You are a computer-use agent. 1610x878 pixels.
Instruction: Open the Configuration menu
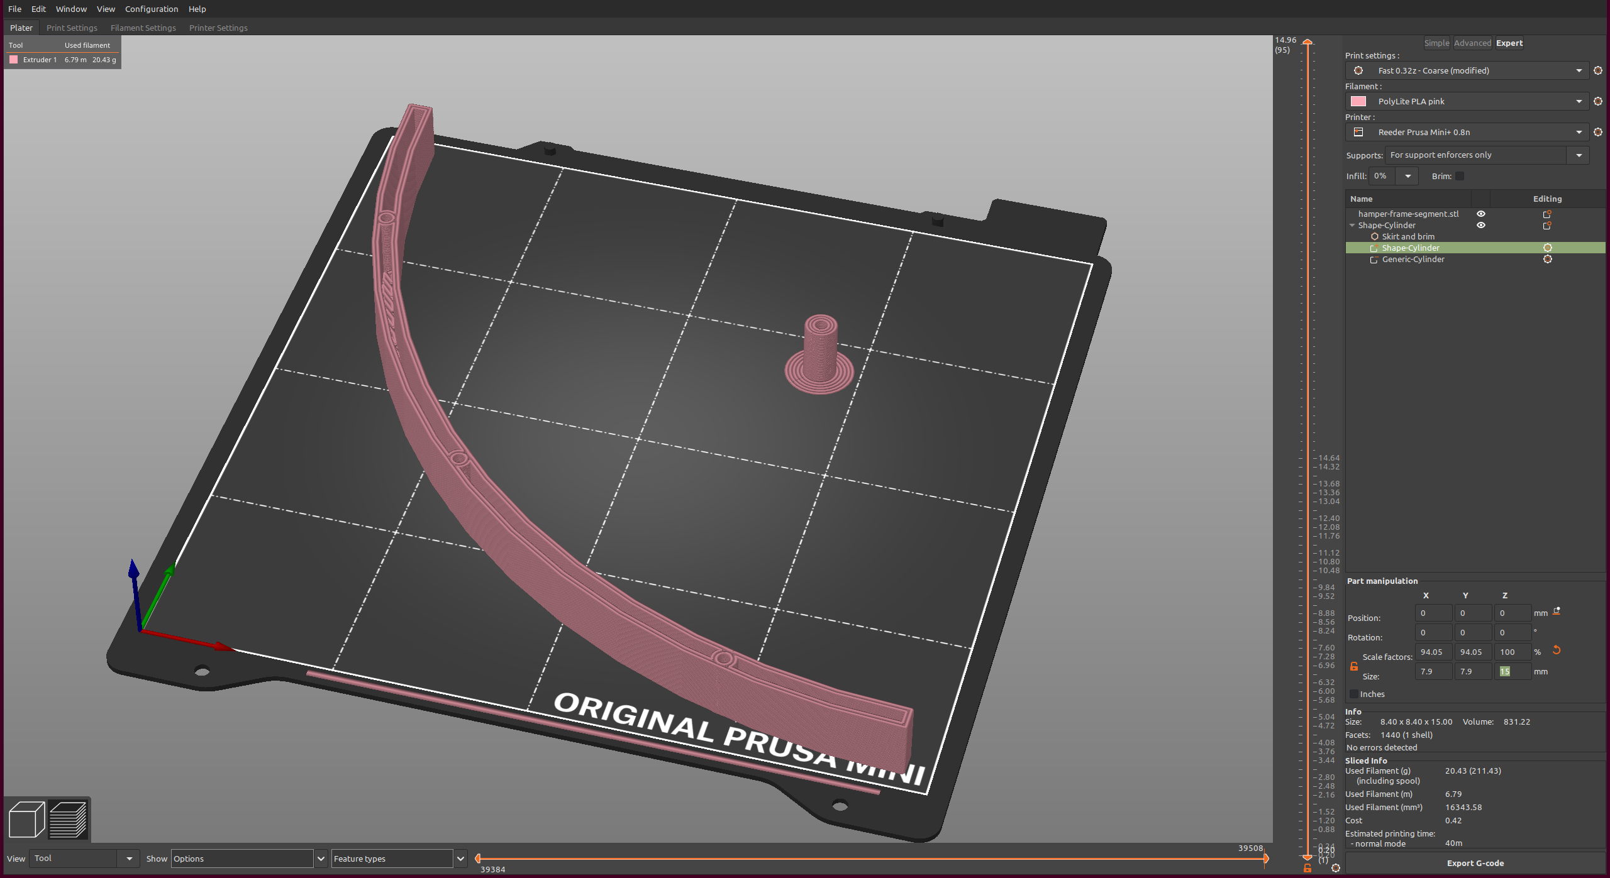pos(151,9)
